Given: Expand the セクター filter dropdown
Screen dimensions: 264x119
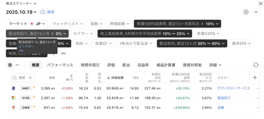Looking at the screenshot, I should [x=83, y=34].
